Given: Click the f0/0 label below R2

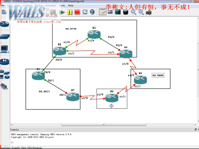Looking at the screenshot, I should 59,60.
